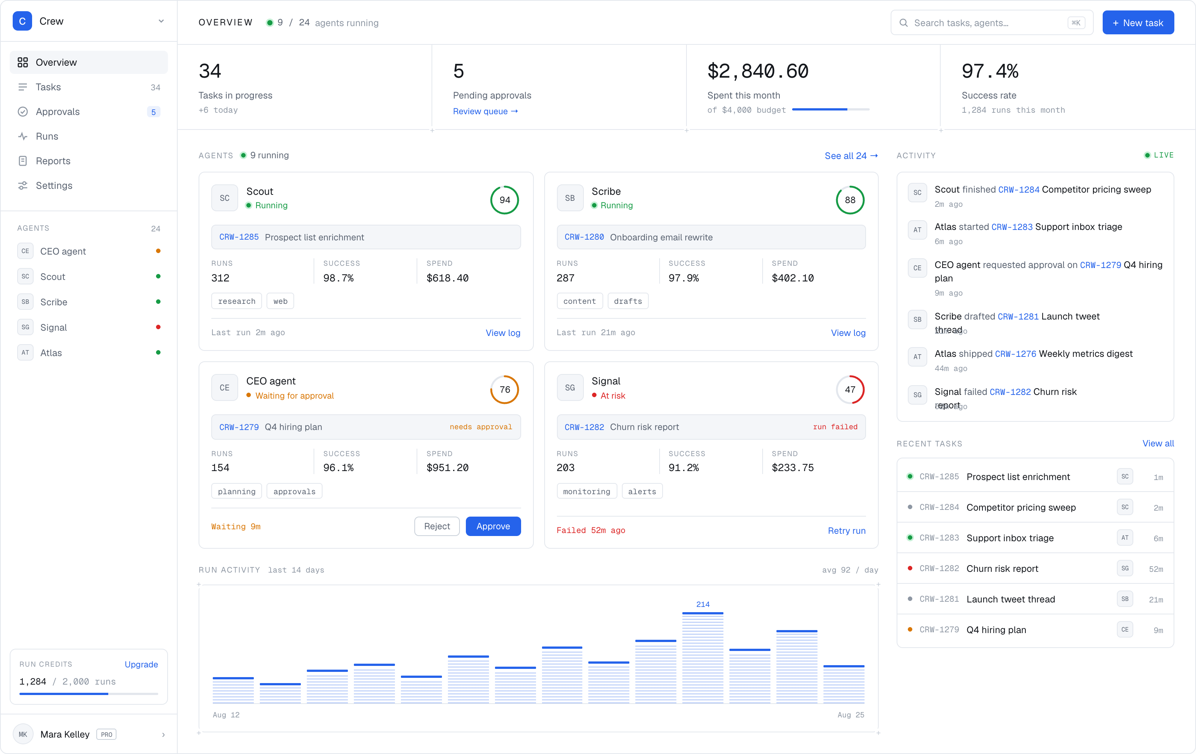Screen dimensions: 1196x754
Task: Select Atlas in the sidebar agents list
Action: pos(89,353)
